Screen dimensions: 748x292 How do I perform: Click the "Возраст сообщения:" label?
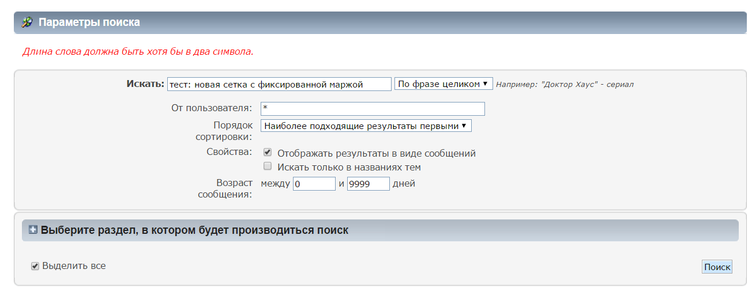[x=225, y=188]
